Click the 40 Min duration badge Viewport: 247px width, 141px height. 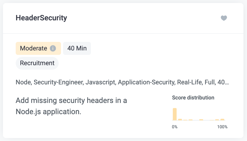[77, 48]
